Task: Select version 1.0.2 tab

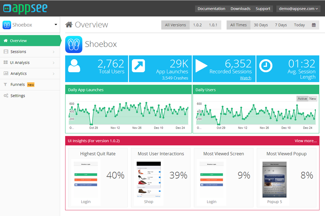Action: point(197,25)
